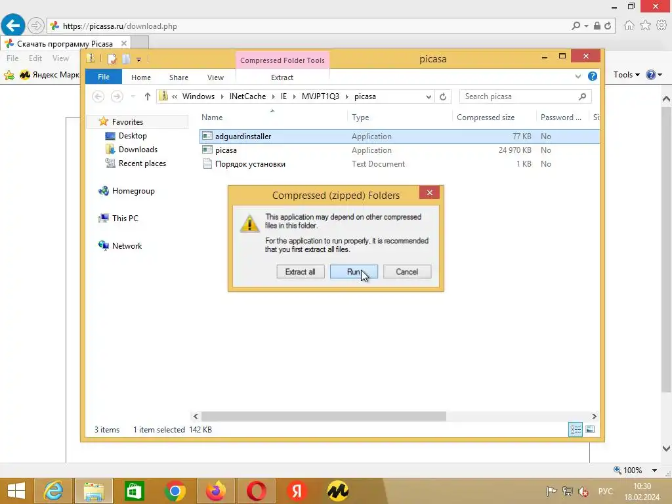Open Desktop in the navigation pane
Viewport: 672px width, 504px height.
tap(133, 135)
